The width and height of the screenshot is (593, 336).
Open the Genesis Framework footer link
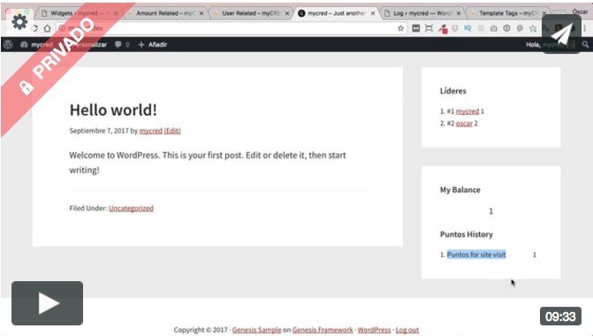(x=323, y=330)
